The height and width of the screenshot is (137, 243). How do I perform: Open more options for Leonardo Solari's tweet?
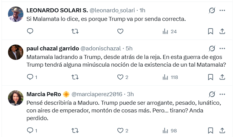coord(222,10)
